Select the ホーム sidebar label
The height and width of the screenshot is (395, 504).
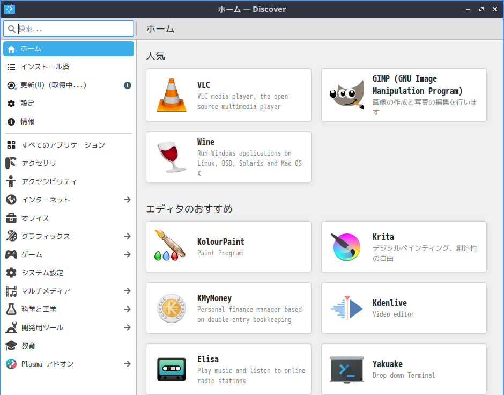(31, 49)
